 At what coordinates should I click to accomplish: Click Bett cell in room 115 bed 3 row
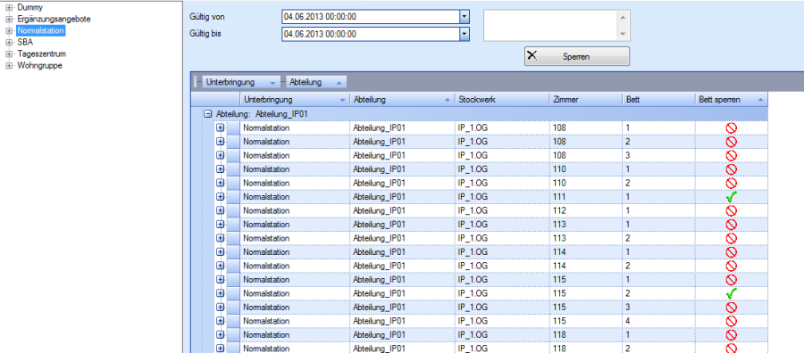pyautogui.click(x=658, y=307)
